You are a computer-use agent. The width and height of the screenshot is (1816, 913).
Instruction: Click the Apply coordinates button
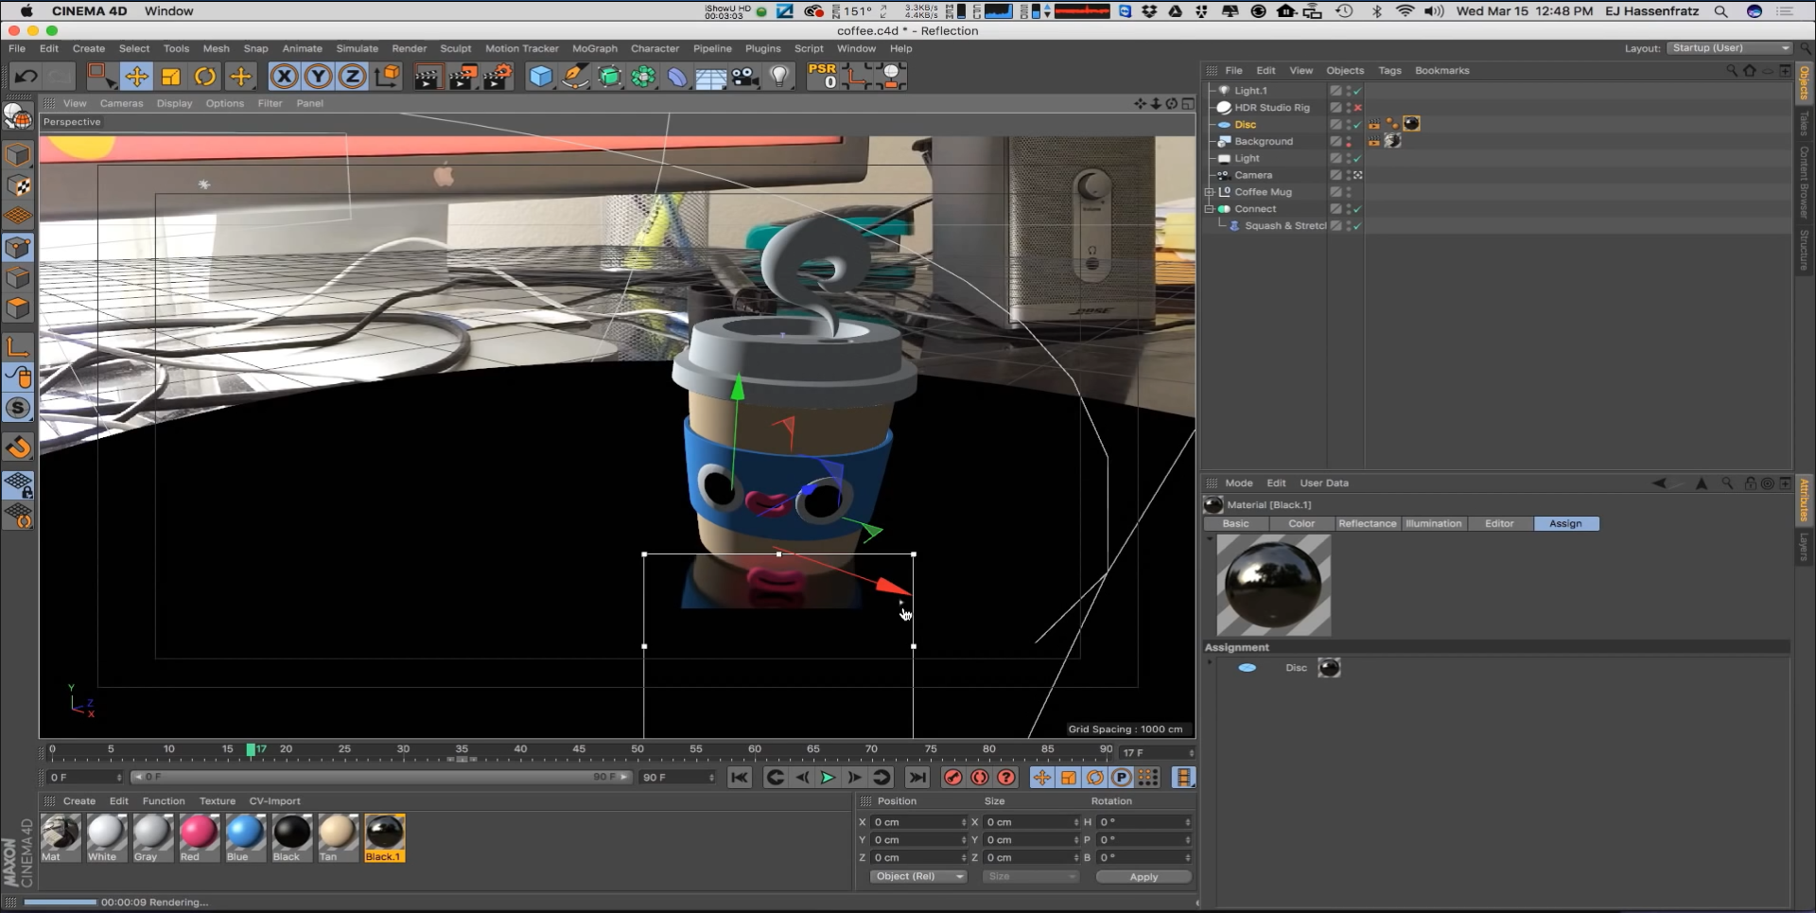[1144, 877]
